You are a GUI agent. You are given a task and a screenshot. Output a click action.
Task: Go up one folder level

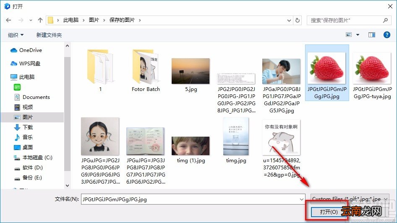tap(40, 20)
